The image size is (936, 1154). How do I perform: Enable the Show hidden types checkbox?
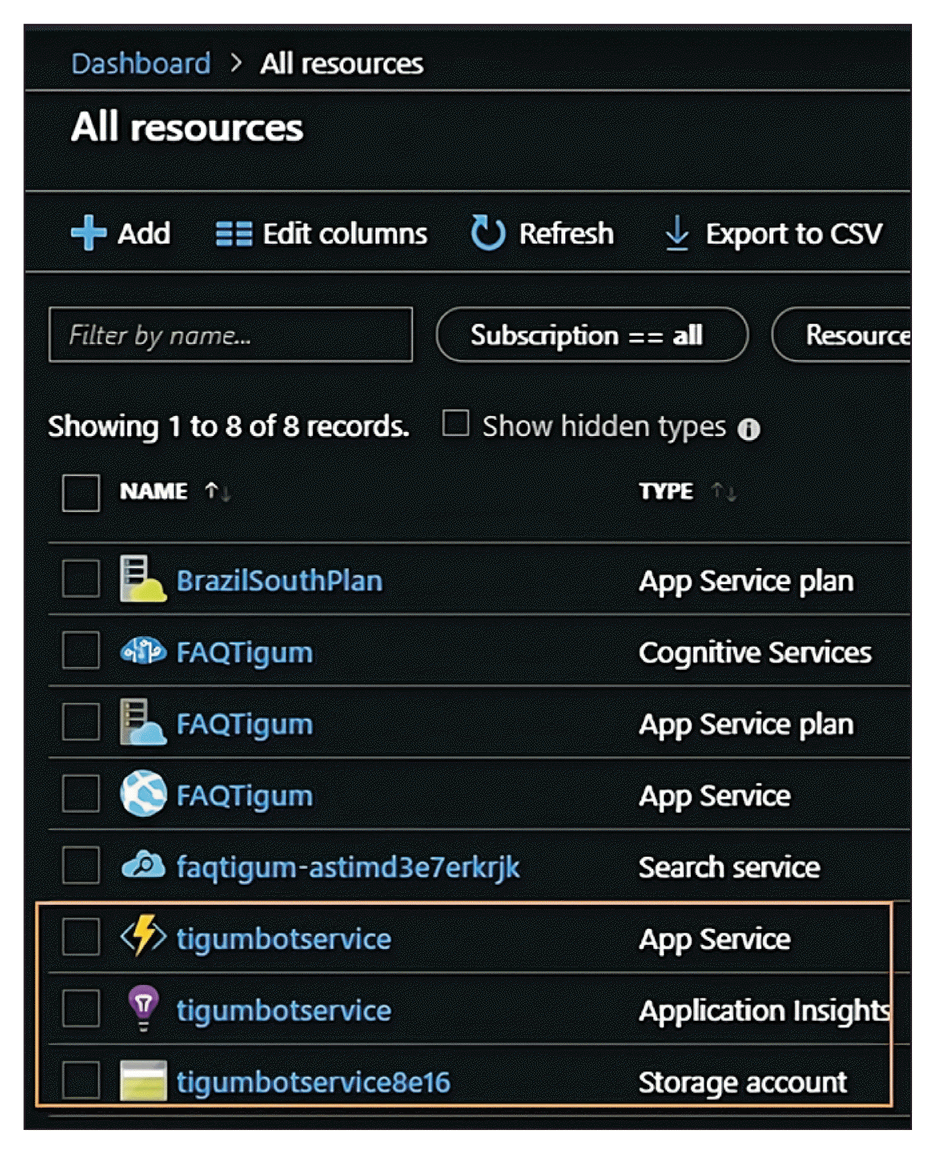click(x=456, y=423)
